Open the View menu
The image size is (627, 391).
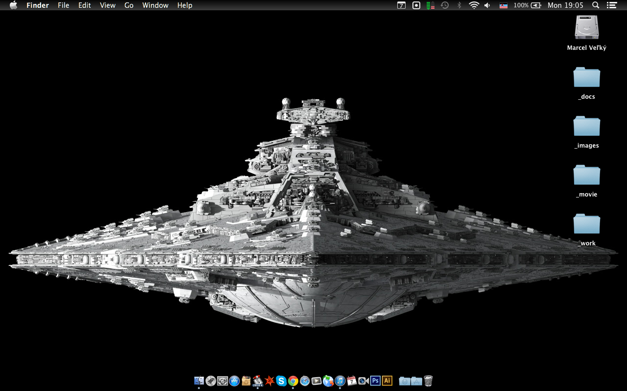[x=108, y=5]
